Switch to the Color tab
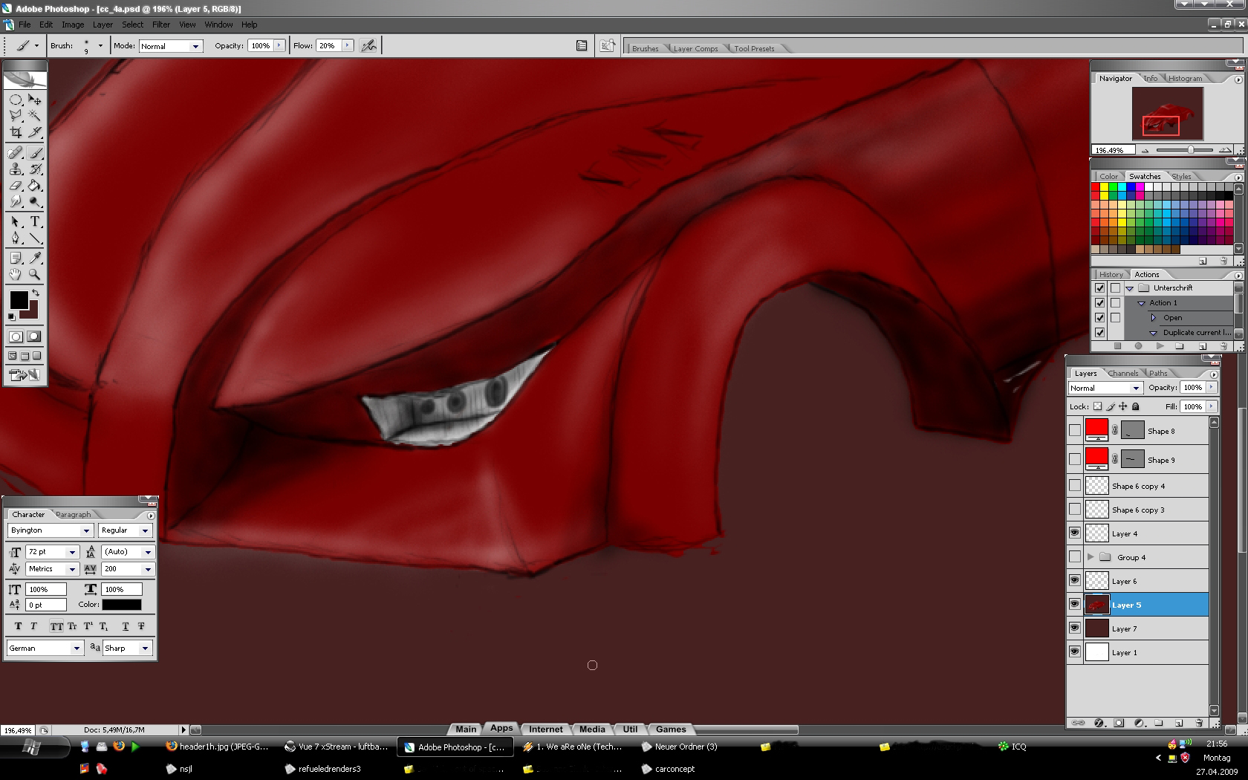This screenshot has height=780, width=1248. [1108, 176]
